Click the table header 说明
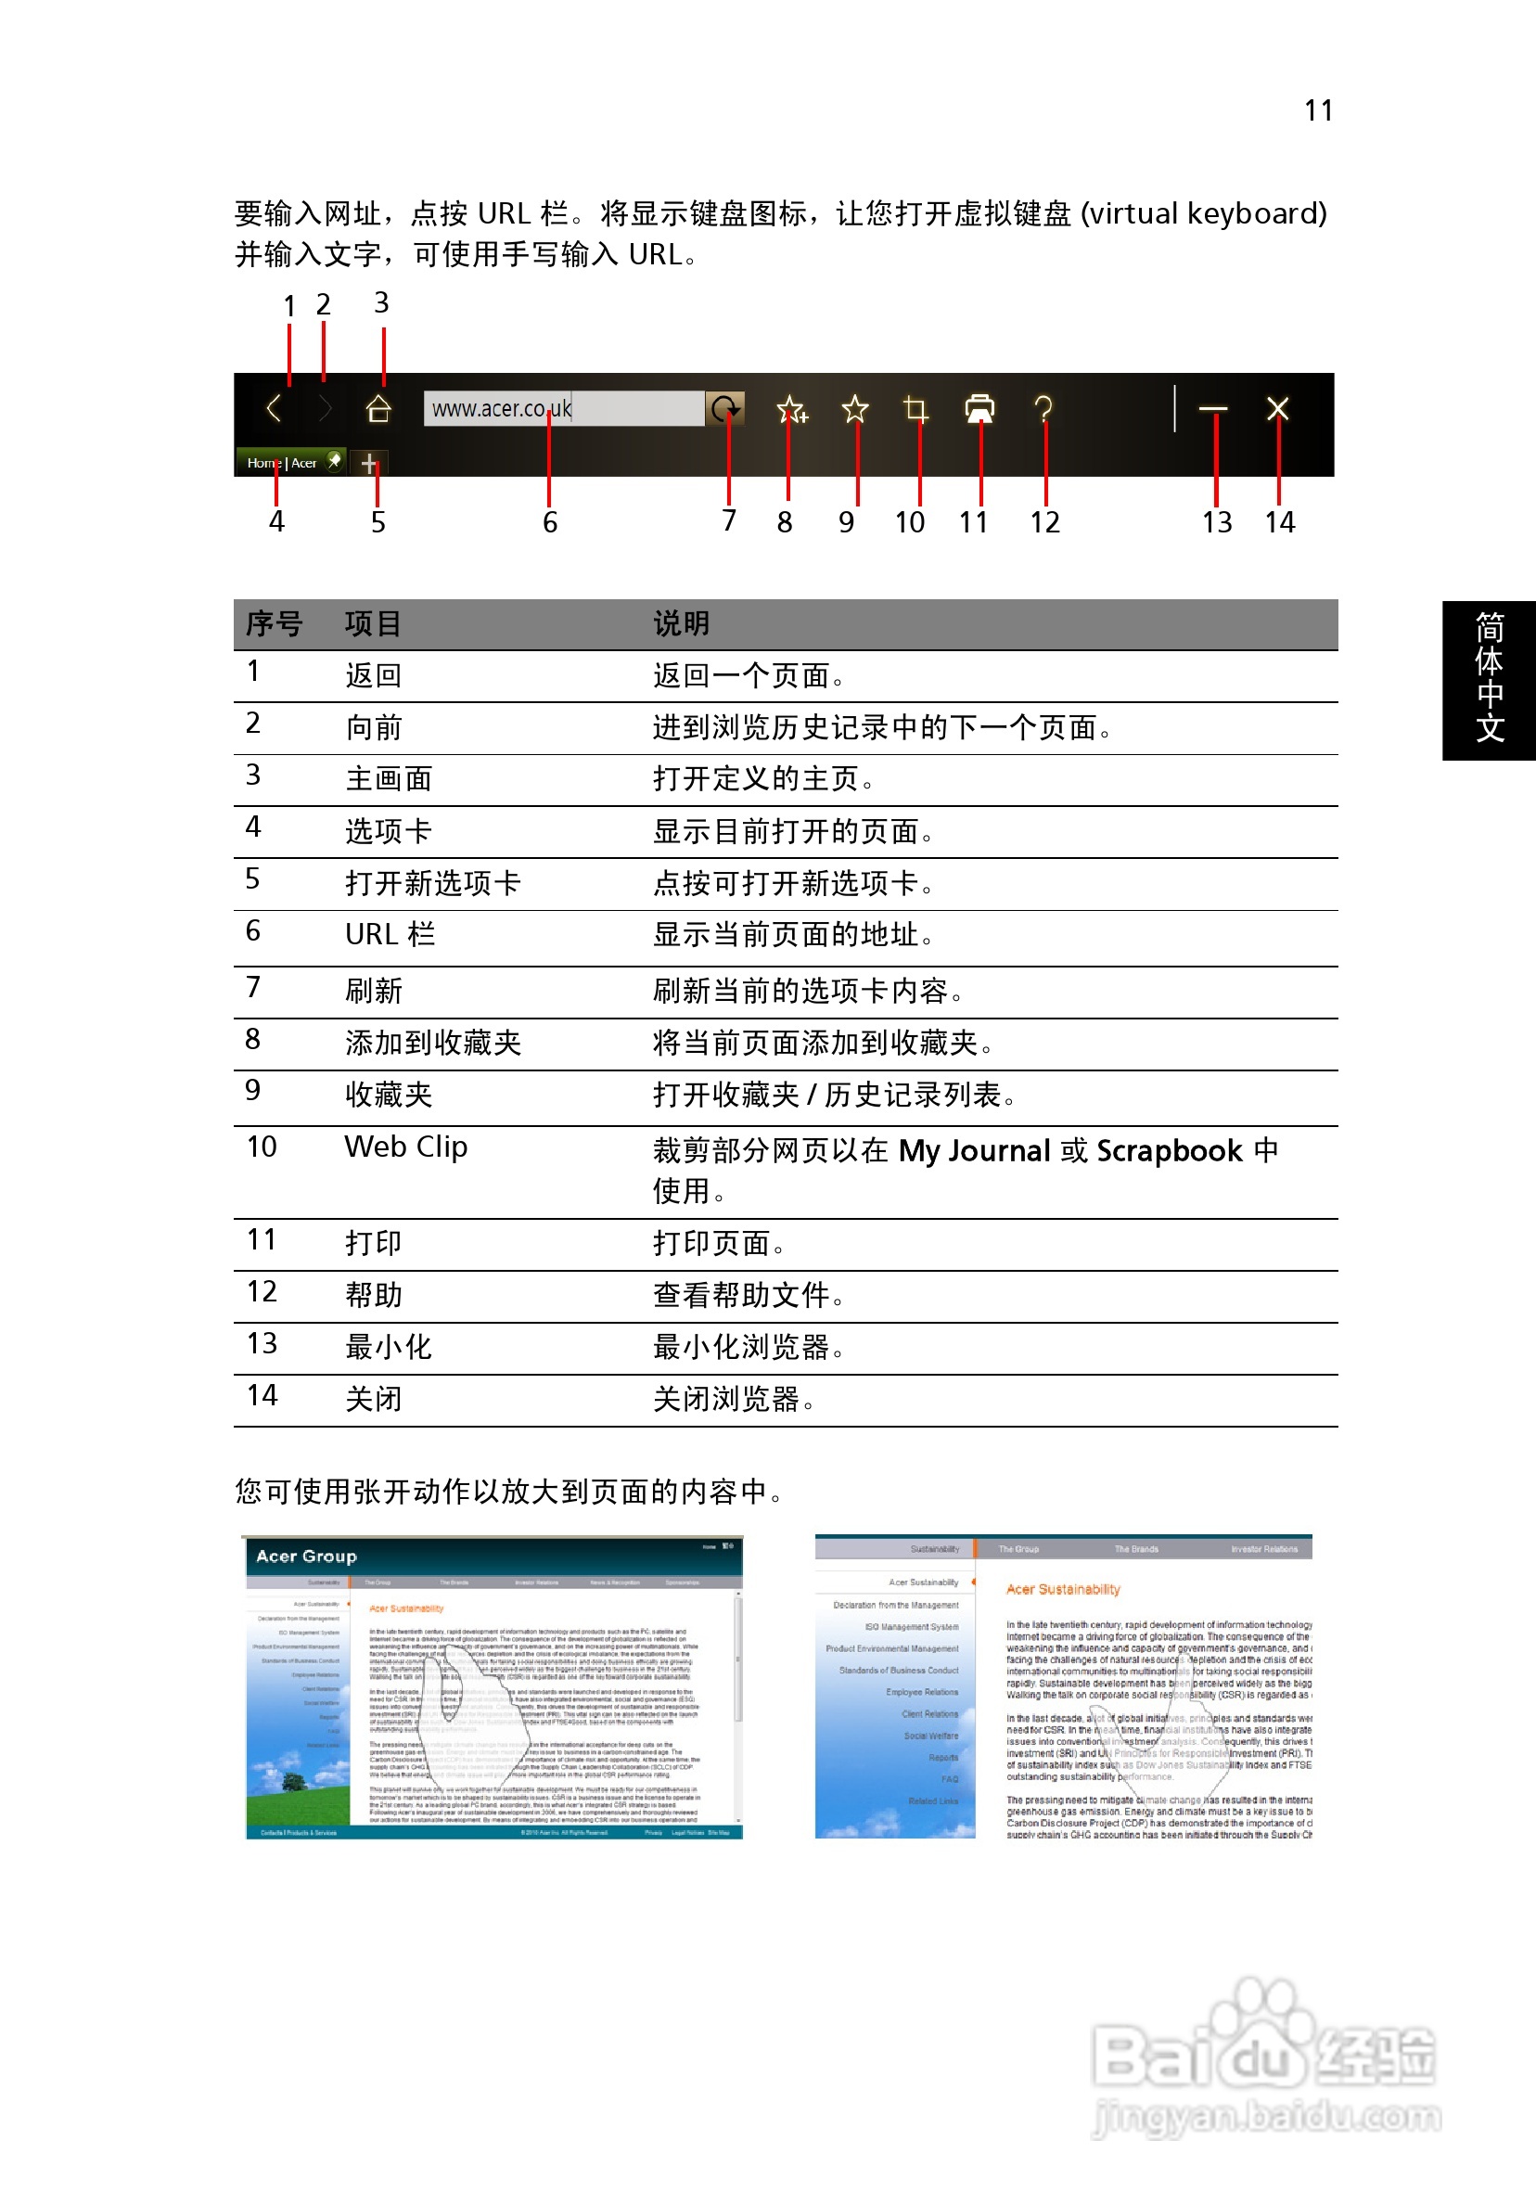 [x=682, y=624]
